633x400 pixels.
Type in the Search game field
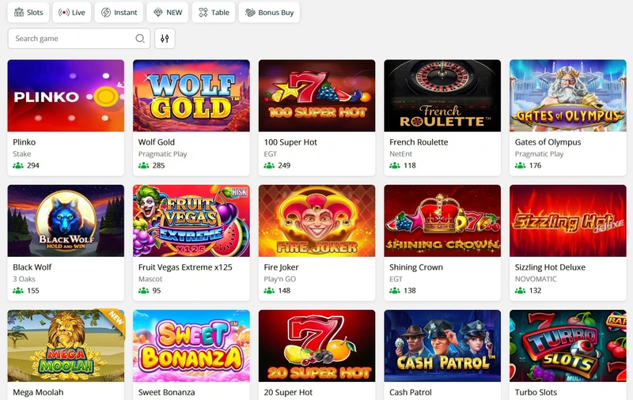pos(71,38)
